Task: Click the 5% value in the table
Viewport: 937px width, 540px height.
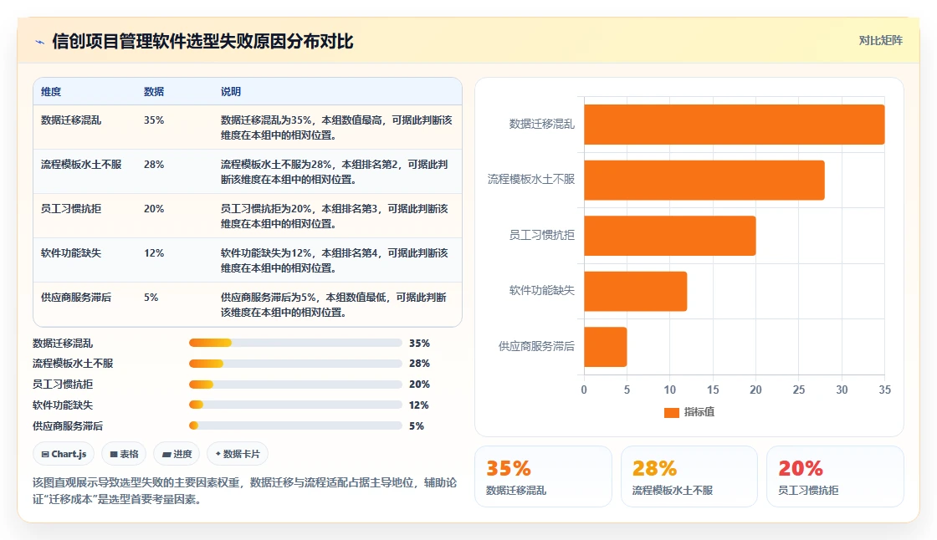Action: (151, 297)
